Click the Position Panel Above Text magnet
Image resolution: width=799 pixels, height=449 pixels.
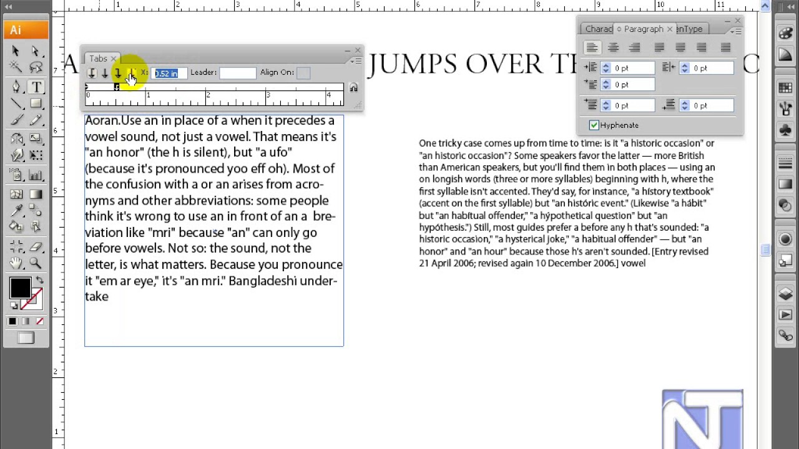coord(353,88)
